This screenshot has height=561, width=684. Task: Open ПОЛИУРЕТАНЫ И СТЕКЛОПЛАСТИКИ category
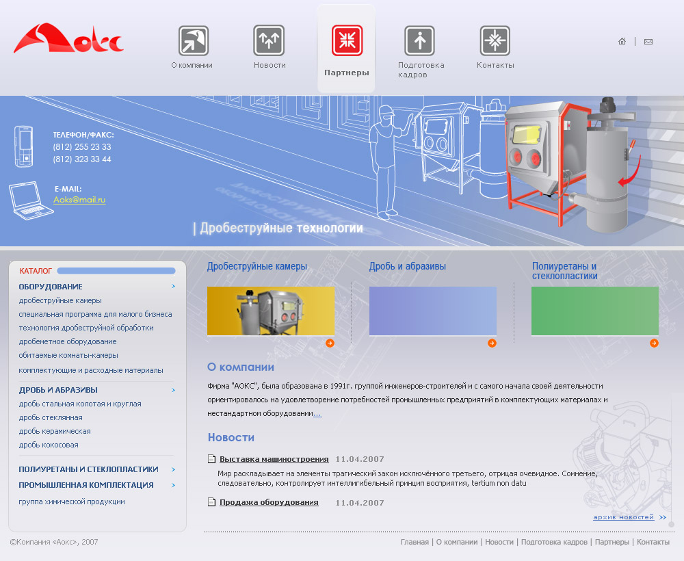coord(88,469)
